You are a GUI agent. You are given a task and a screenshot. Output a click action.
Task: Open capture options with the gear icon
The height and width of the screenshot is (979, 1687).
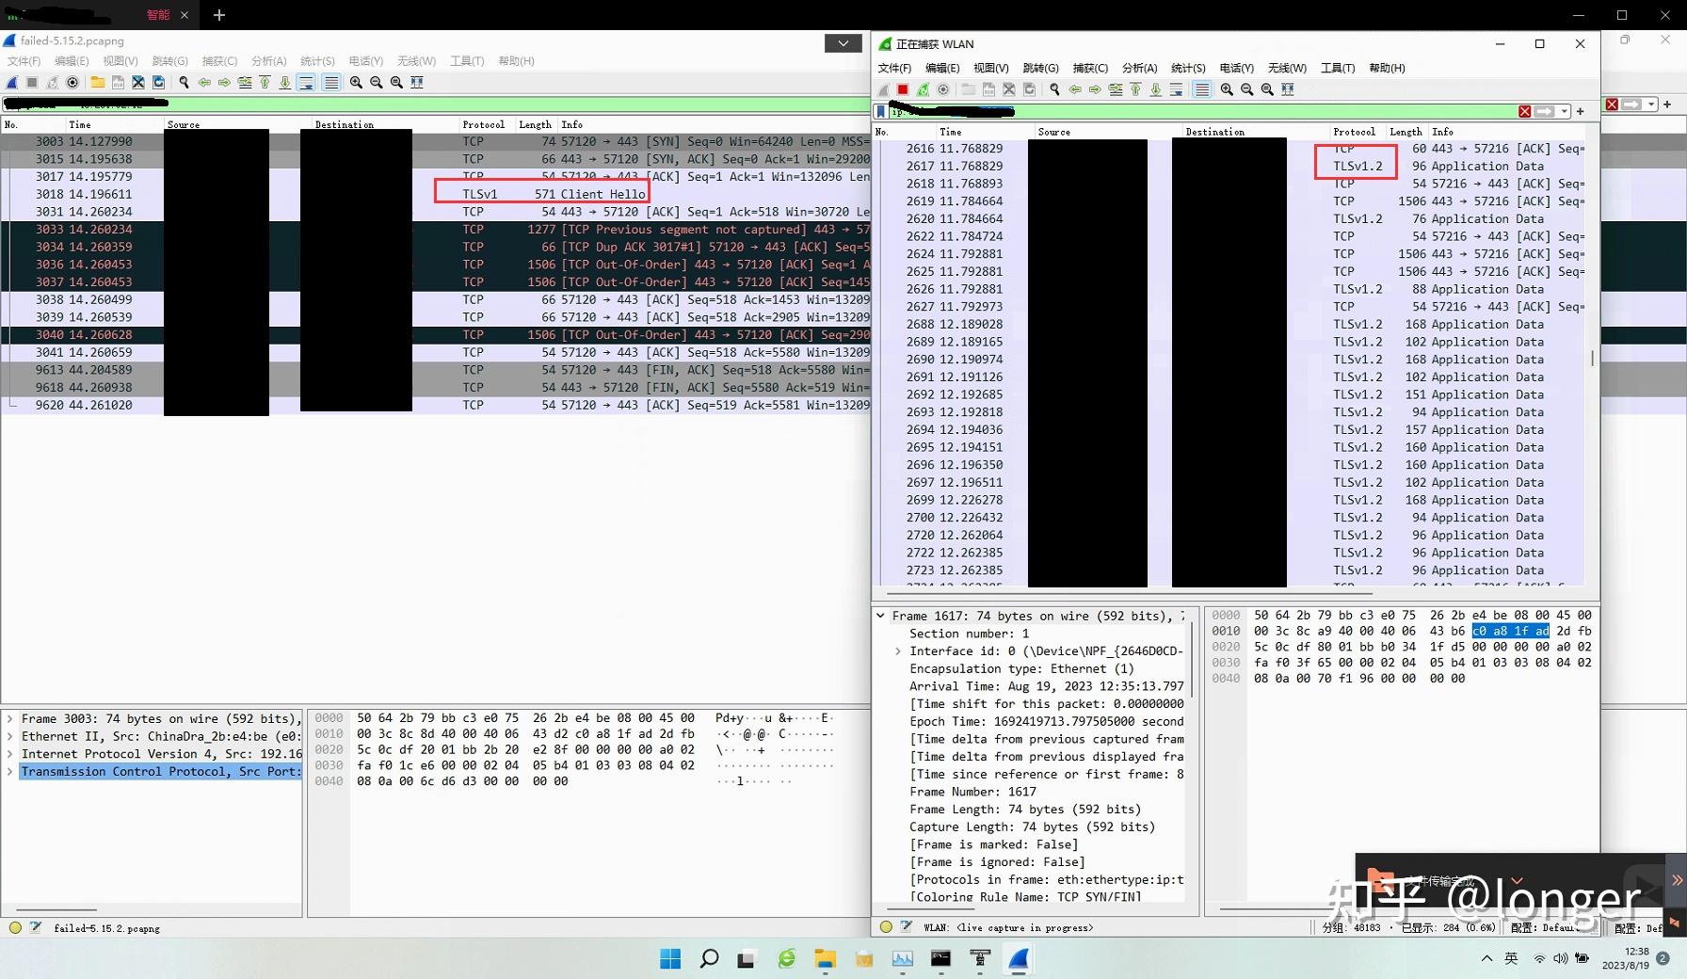click(x=942, y=89)
